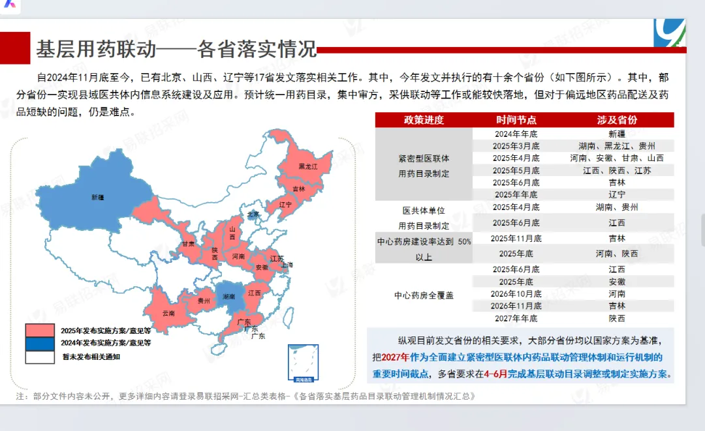
Task: Click the footnote starting 注：部分文件内容未公开
Action: click(x=246, y=396)
